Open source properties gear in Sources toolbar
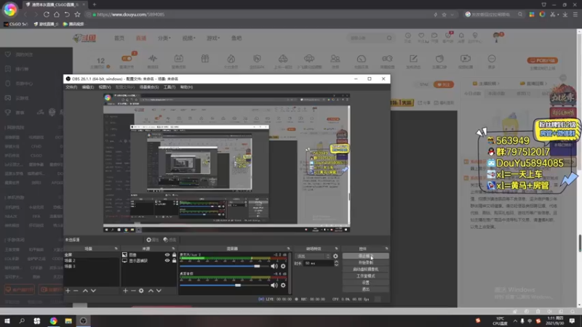This screenshot has height=327, width=582. point(141,291)
